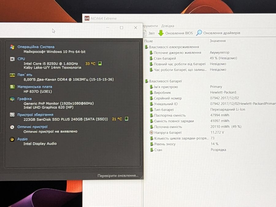This screenshot has height=207, width=276.
Task: Click the Перевірити оновлення... link in Speccy
Action: (118, 176)
